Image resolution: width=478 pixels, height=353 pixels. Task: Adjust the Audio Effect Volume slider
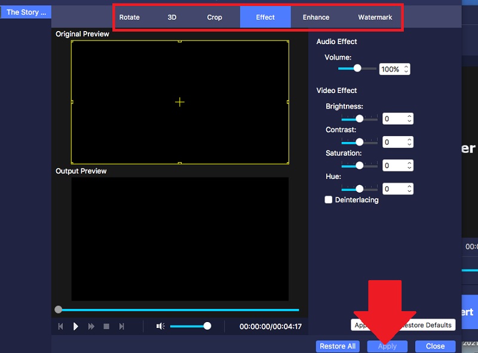357,69
